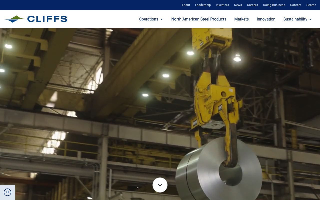Open the Markets menu item
Viewport: 320px width, 200px height.
click(241, 19)
